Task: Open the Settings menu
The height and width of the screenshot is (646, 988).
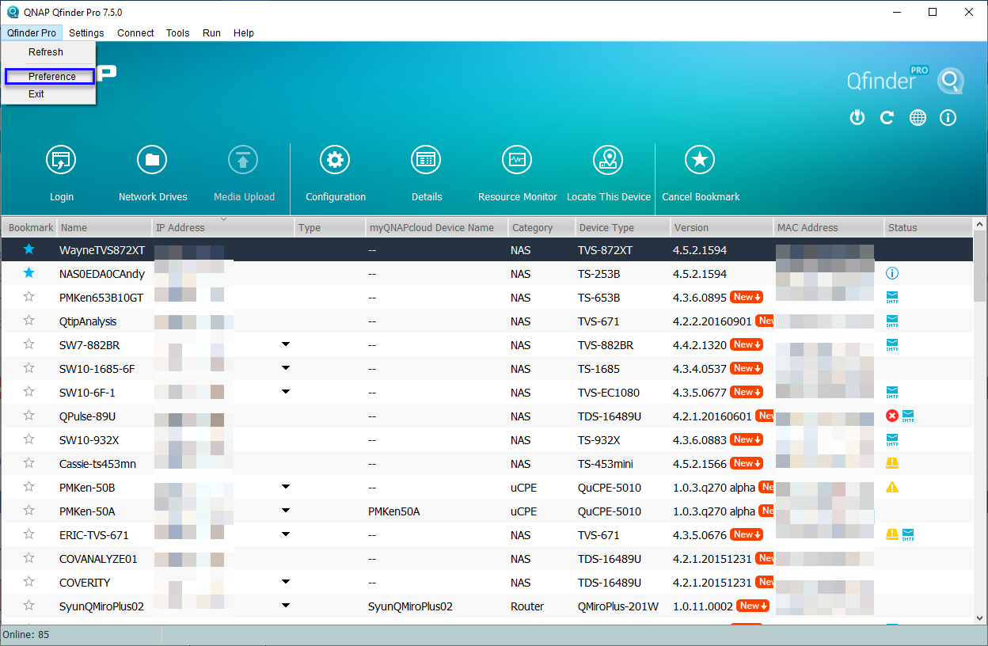Action: [86, 33]
